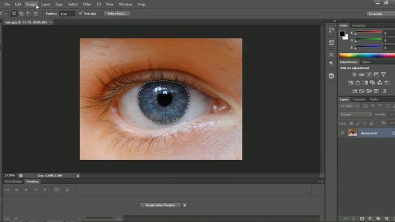Add a Photo Filter adjustment

pyautogui.click(x=372, y=83)
